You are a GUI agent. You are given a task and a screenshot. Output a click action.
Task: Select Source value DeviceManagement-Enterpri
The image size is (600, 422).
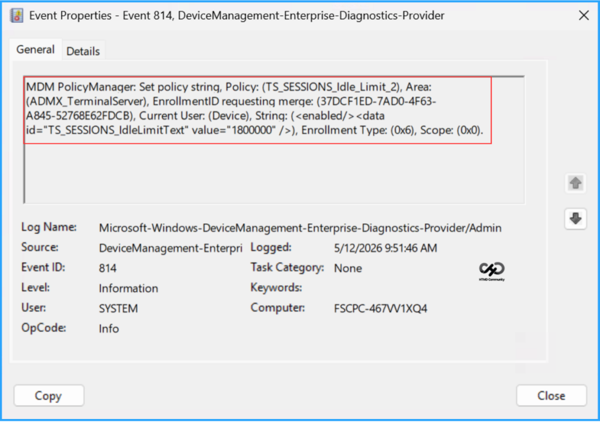pos(171,248)
